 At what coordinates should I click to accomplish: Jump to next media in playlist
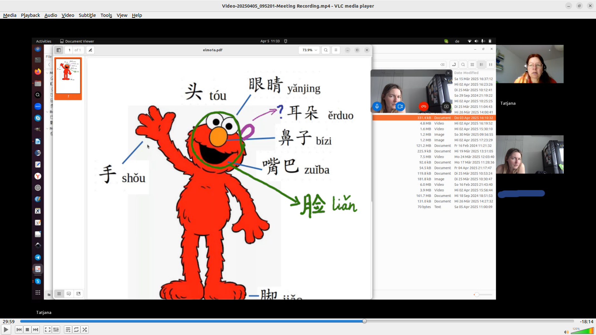click(36, 330)
